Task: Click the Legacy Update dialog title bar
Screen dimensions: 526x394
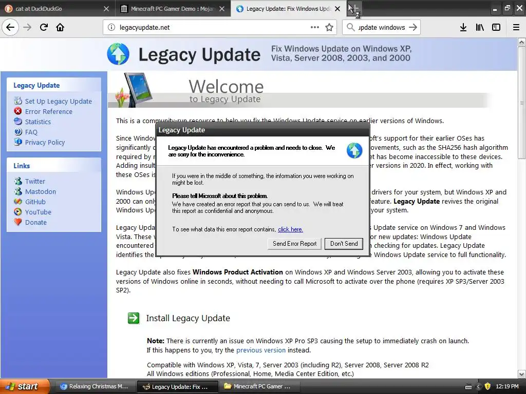Action: [263, 130]
